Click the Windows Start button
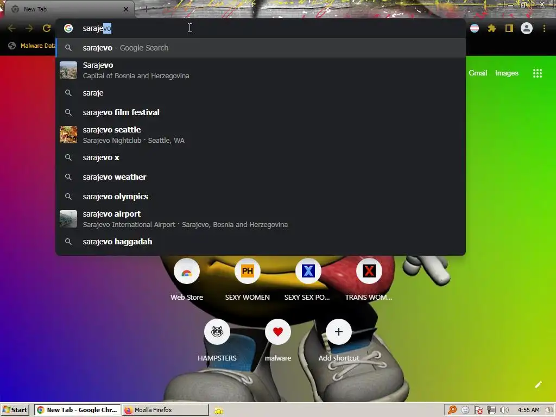Viewport: 556px width, 417px height. [x=15, y=410]
